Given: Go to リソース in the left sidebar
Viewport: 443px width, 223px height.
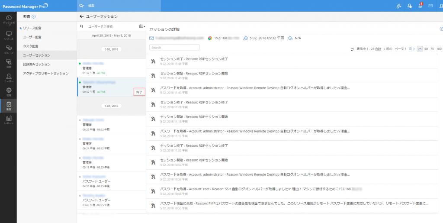Looking at the screenshot, I should pos(8,35).
